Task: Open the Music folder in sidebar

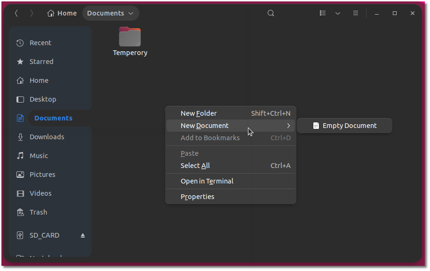Action: (x=39, y=155)
